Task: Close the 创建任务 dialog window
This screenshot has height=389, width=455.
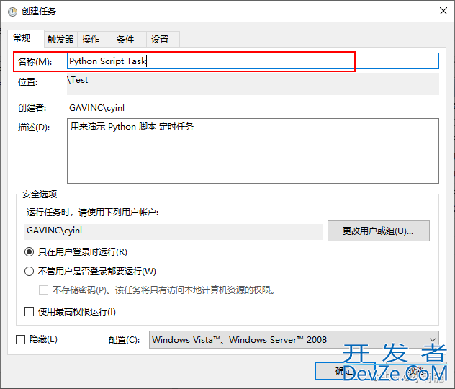Action: click(x=443, y=11)
